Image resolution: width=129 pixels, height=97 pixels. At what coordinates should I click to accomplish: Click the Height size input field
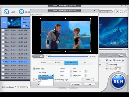81,75
